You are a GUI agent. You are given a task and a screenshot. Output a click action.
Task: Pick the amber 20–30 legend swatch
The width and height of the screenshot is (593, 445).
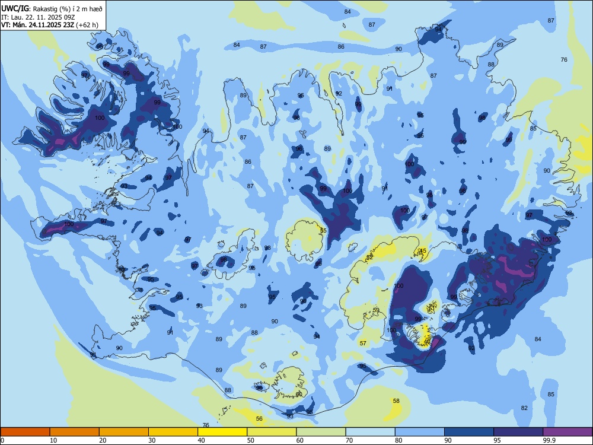124,432
